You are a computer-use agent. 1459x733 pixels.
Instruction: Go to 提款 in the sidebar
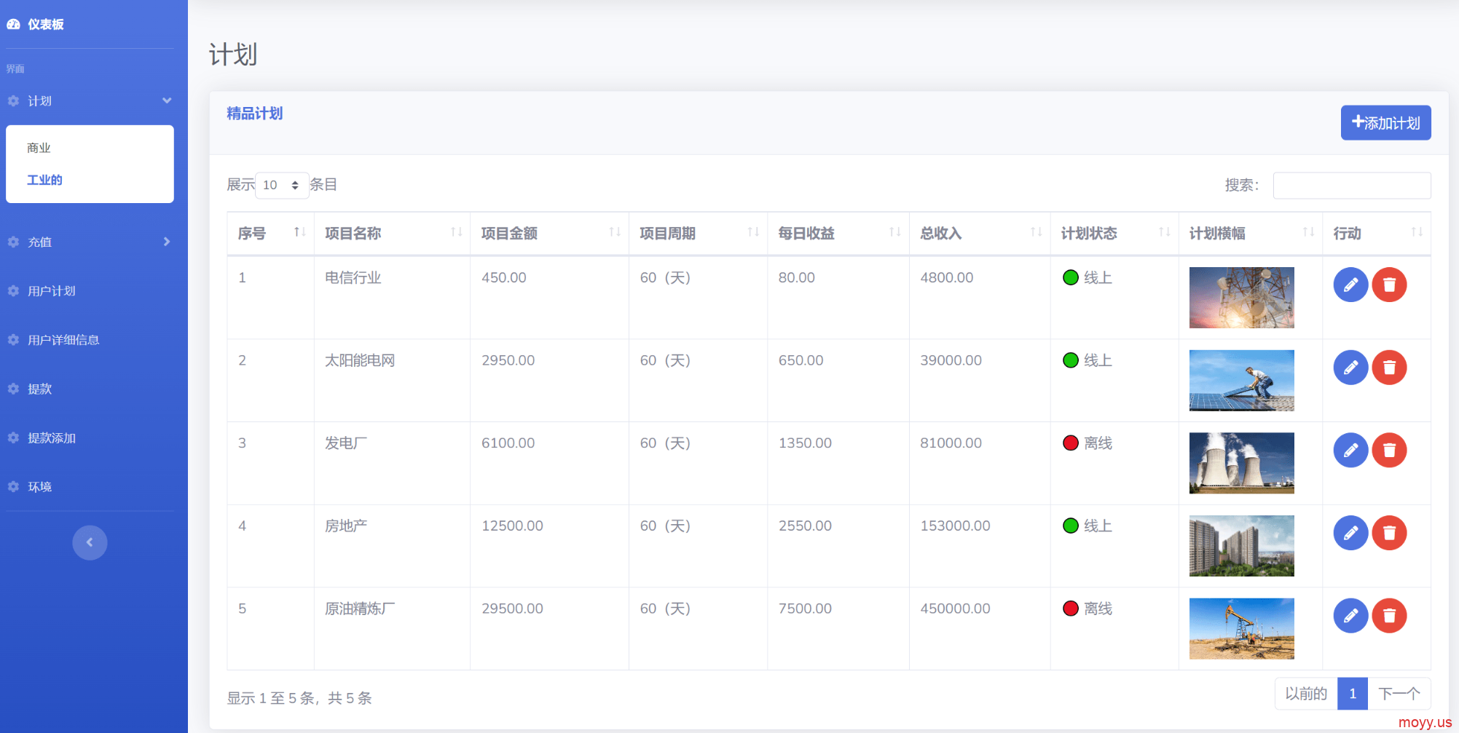click(40, 389)
